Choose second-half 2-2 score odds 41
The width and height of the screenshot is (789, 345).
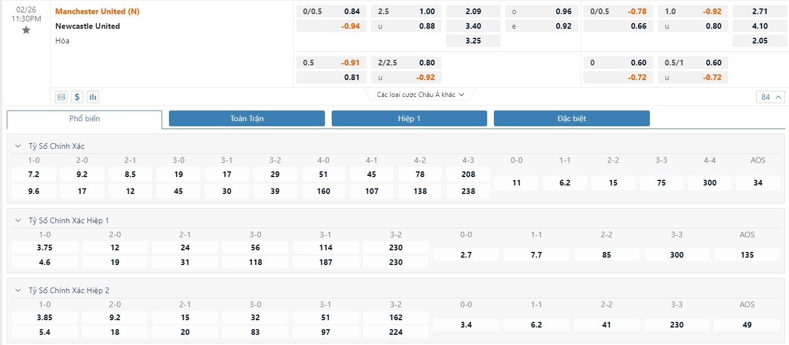[607, 325]
